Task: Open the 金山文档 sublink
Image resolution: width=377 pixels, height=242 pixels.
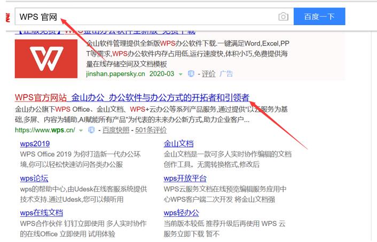Action: point(178,144)
